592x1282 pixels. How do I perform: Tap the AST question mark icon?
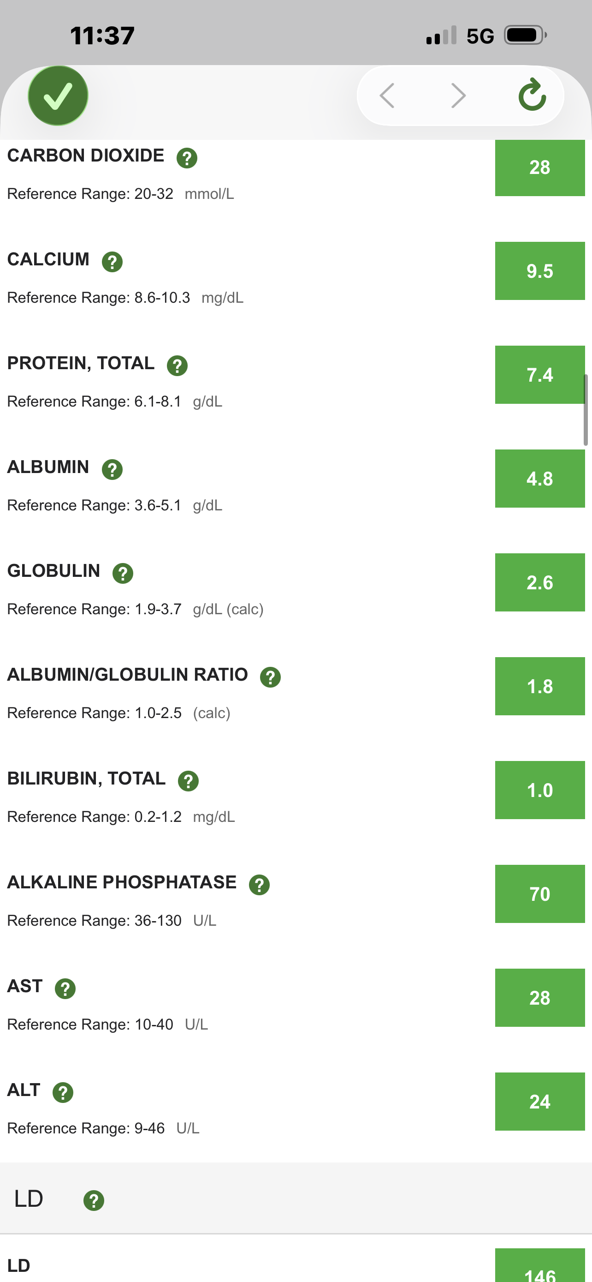coord(65,989)
